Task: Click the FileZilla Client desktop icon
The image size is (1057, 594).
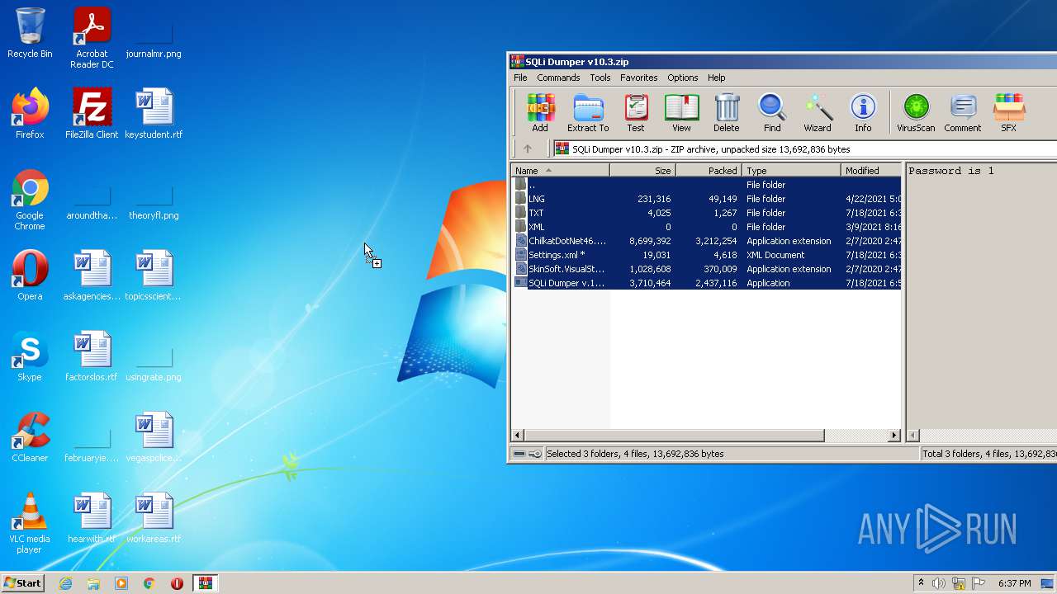Action: (x=92, y=114)
